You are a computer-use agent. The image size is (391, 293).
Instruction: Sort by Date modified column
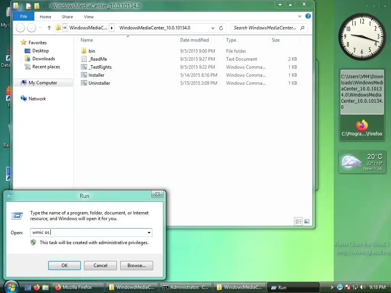tap(194, 40)
